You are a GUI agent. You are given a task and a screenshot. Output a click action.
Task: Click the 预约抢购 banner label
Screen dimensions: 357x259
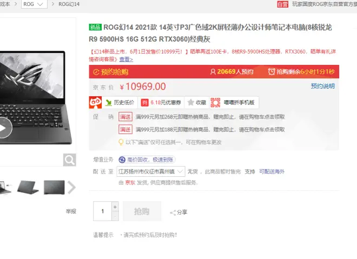click(x=111, y=72)
